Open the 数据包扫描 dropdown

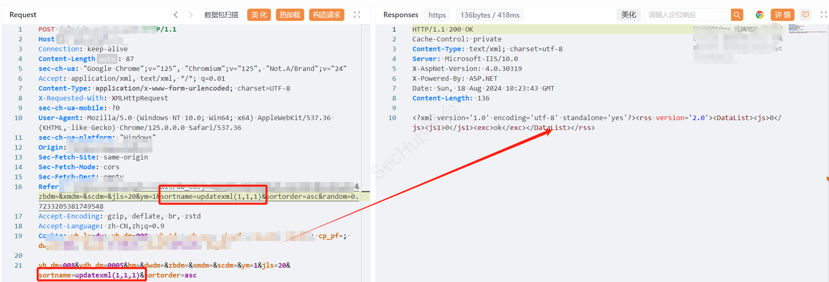coord(221,15)
